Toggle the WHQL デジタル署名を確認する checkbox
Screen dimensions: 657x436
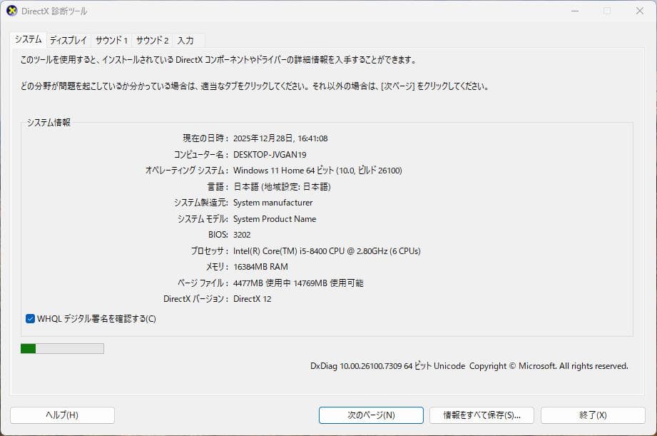click(30, 318)
